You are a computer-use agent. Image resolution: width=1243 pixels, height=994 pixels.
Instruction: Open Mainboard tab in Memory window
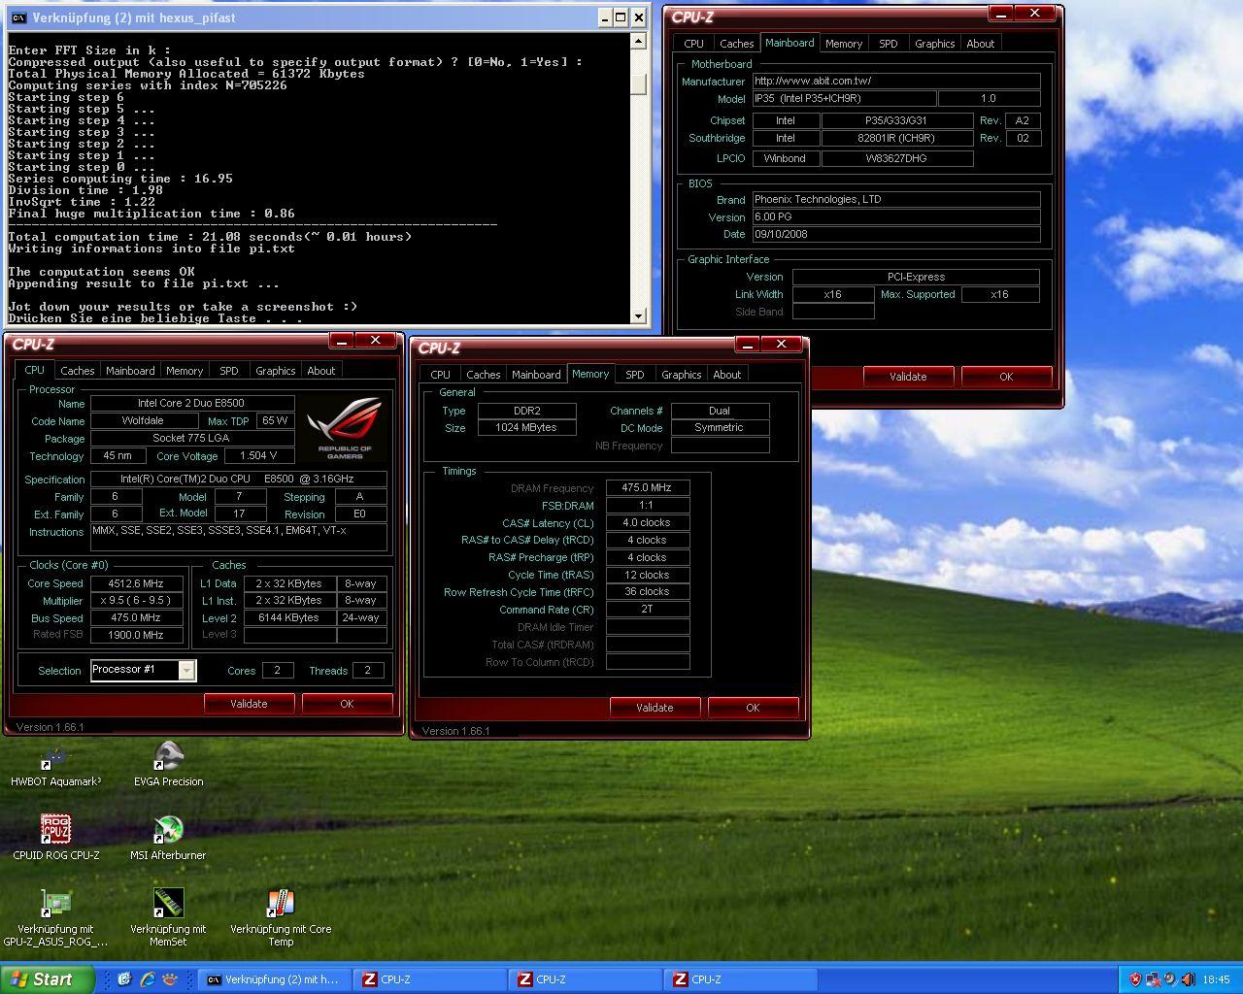(x=536, y=375)
